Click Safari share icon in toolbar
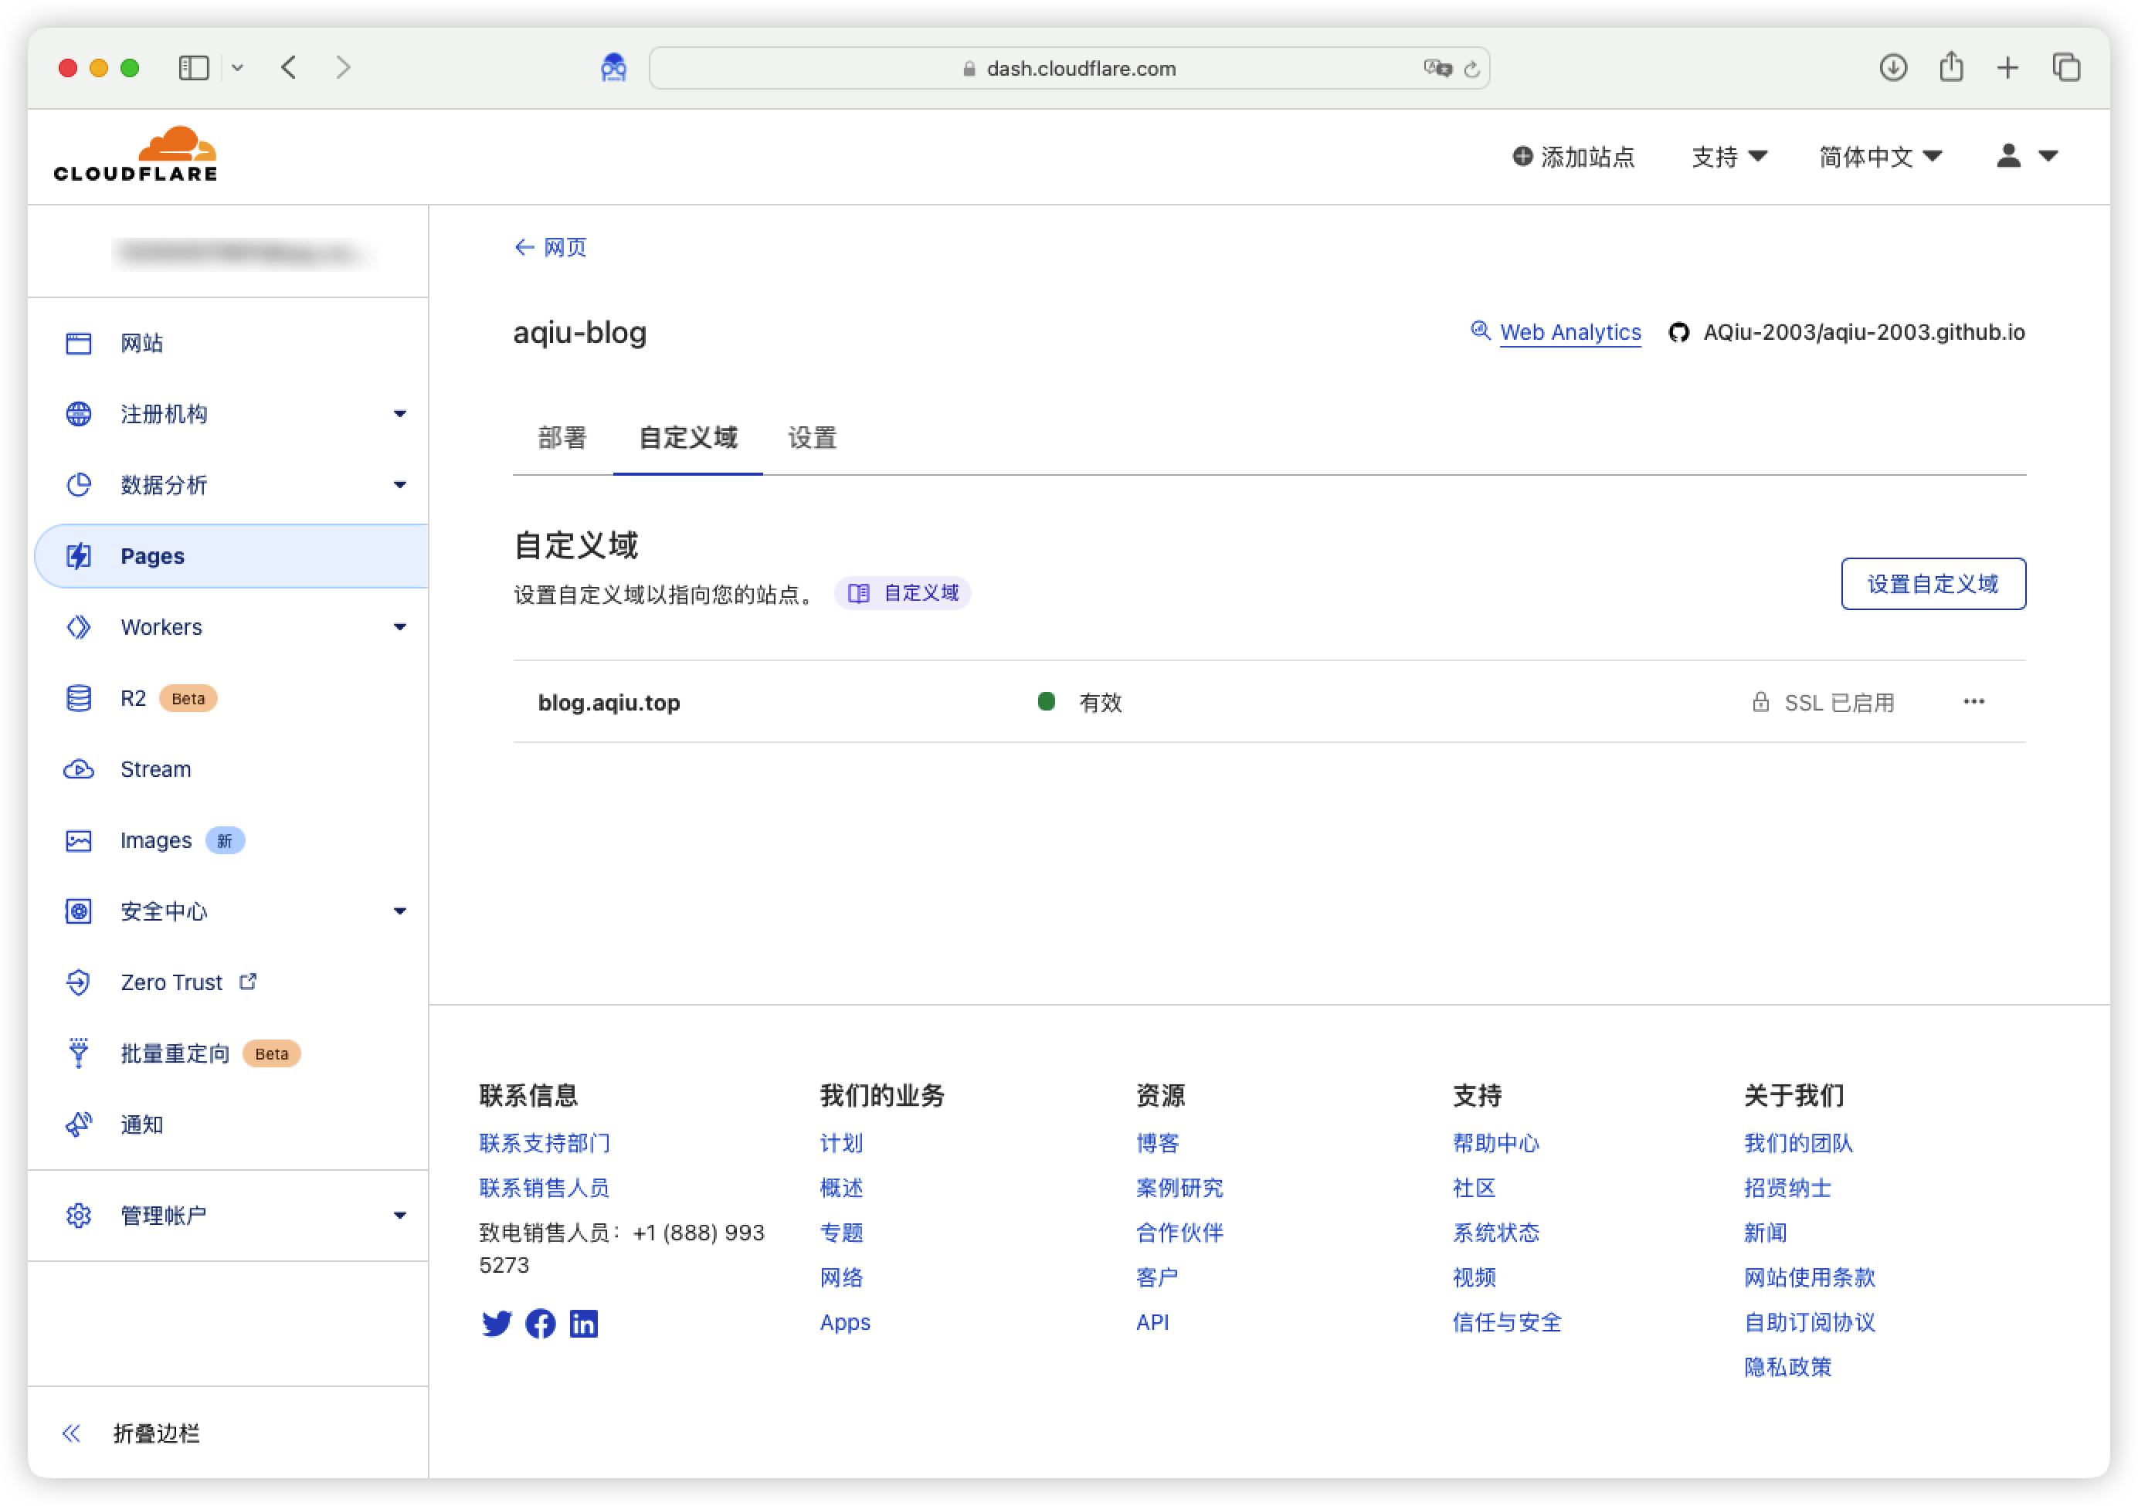The height and width of the screenshot is (1506, 2138). click(x=1951, y=68)
